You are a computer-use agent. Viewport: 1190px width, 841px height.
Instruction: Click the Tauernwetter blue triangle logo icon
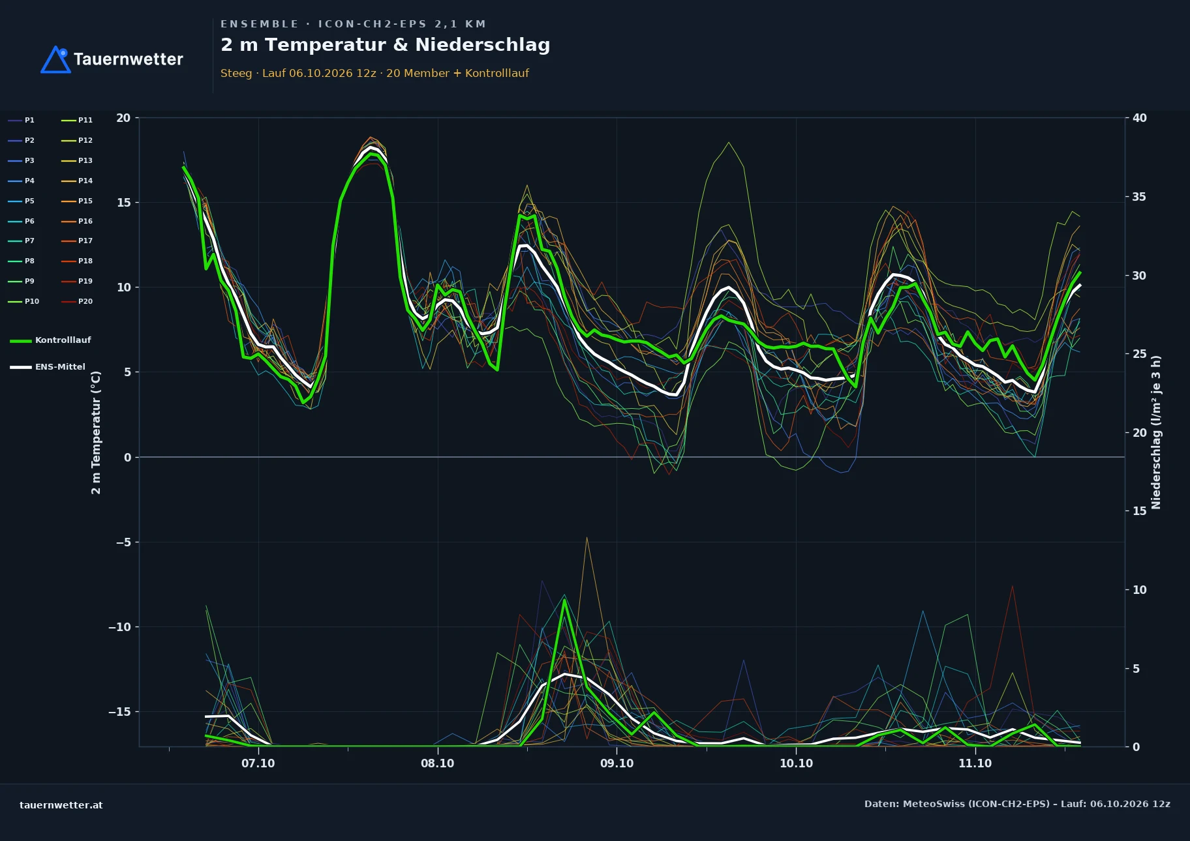click(x=55, y=59)
